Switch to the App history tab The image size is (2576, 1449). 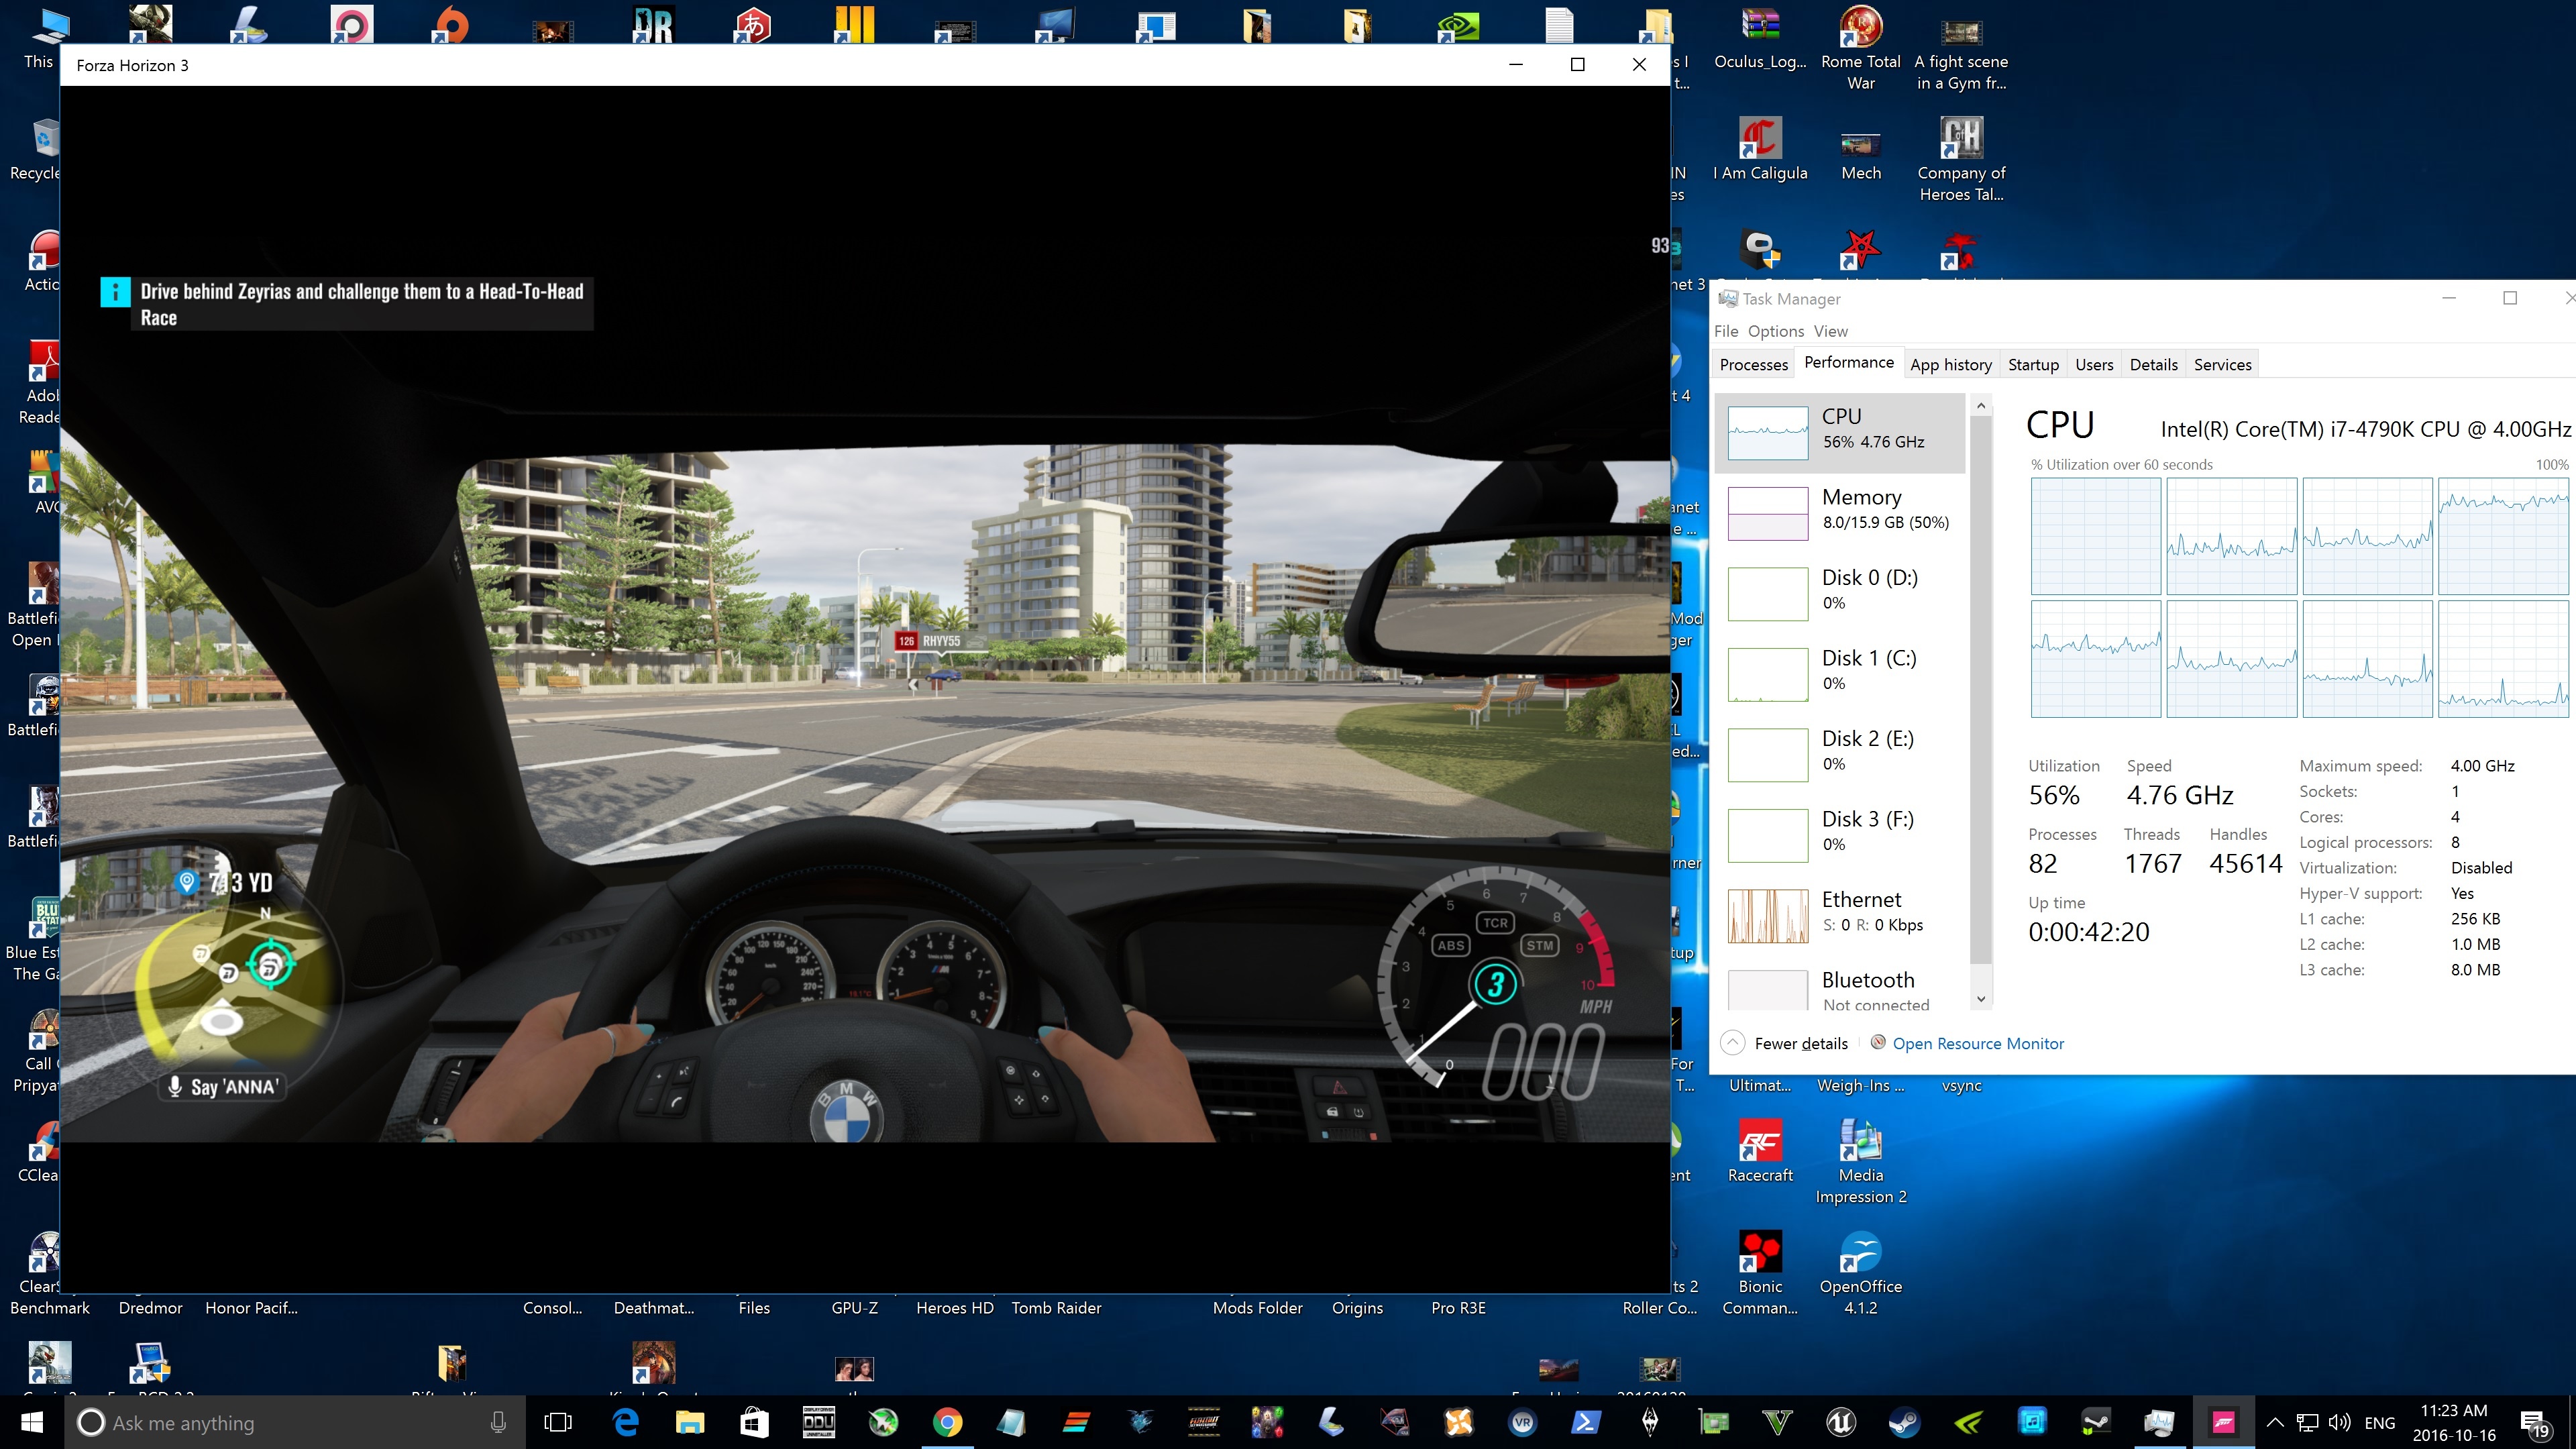click(x=1950, y=365)
